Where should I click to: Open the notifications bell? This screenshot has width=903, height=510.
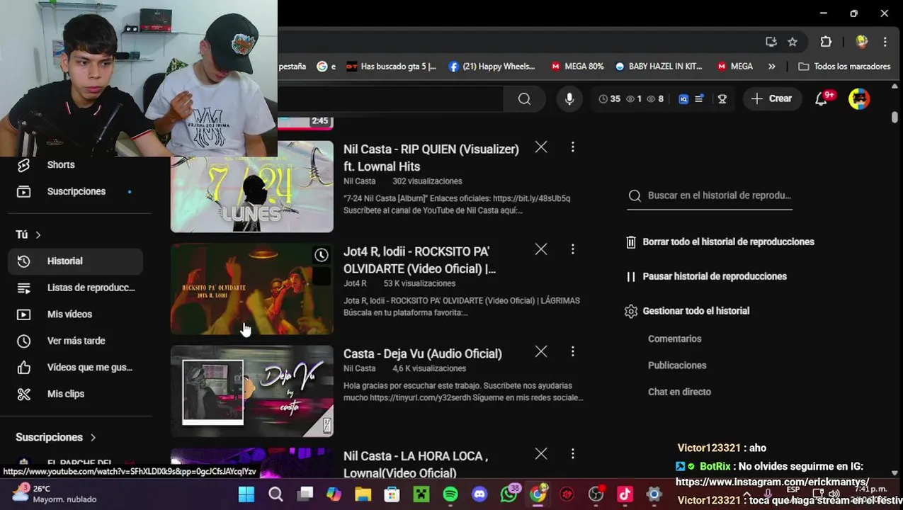coord(822,99)
